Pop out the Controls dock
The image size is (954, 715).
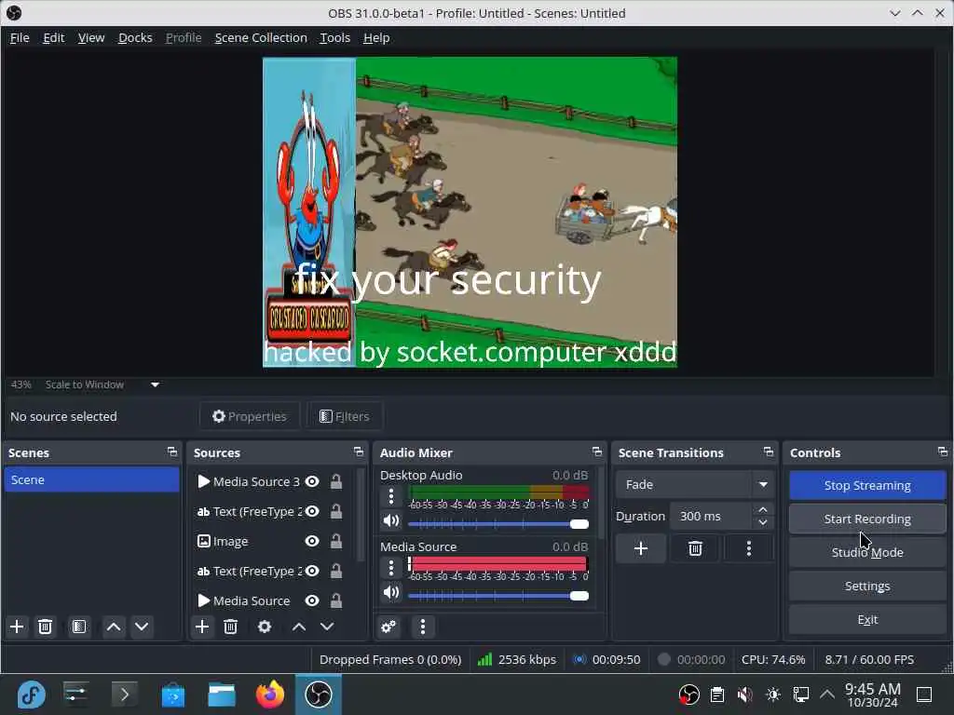coord(943,452)
